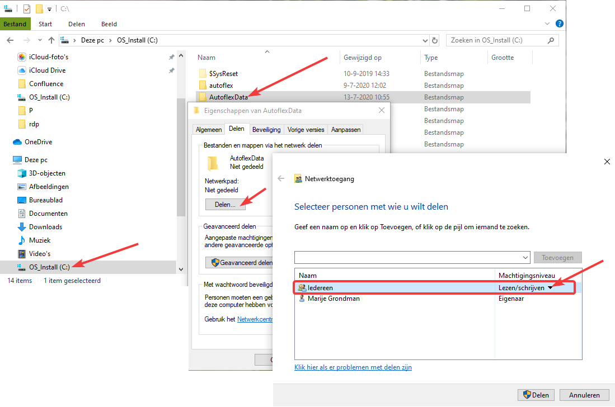Viewport: 615px width, 407px height.
Task: Collapse the ribbon with the chevron
Action: (548, 24)
